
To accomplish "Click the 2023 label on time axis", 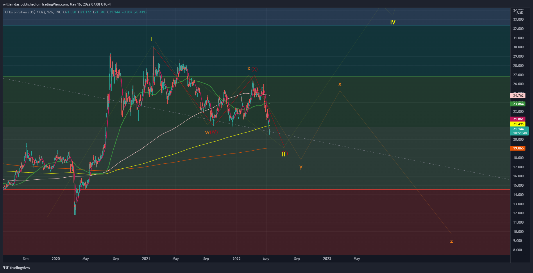I will coord(327,259).
